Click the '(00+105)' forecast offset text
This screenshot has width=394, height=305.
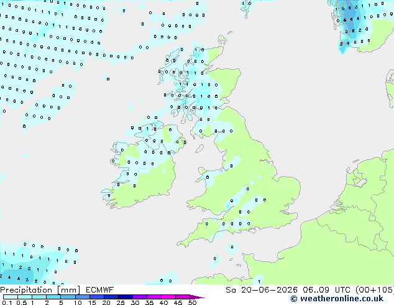pos(374,290)
